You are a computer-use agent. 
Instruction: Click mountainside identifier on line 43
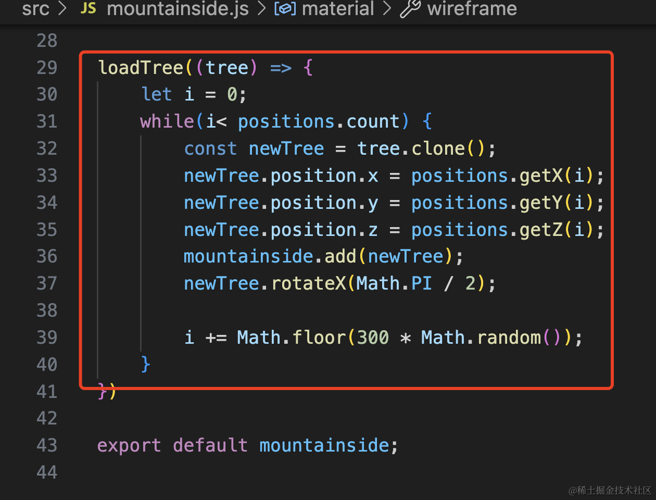coord(324,445)
